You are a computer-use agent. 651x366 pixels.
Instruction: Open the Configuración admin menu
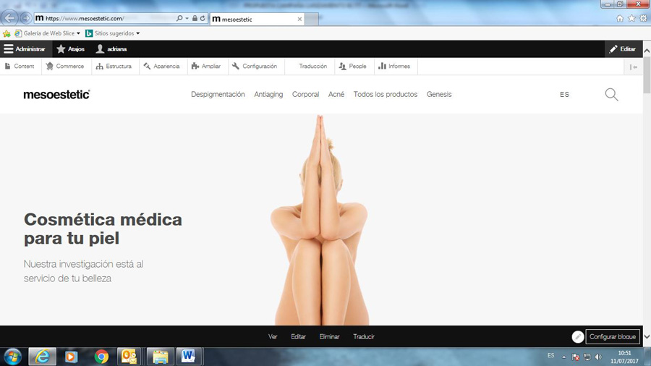(x=254, y=67)
